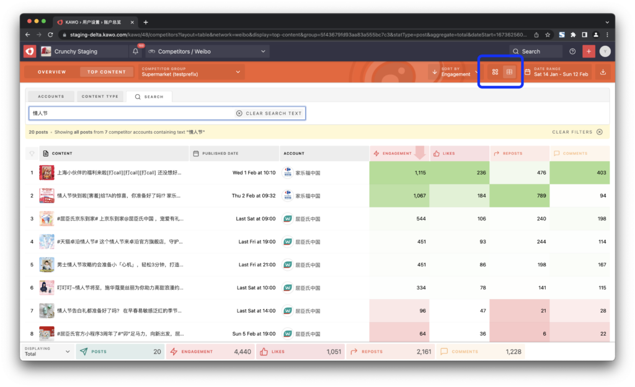Click the top bar Search box
635x387 pixels.
535,51
